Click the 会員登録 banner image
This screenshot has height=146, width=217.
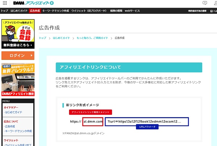click(18, 34)
